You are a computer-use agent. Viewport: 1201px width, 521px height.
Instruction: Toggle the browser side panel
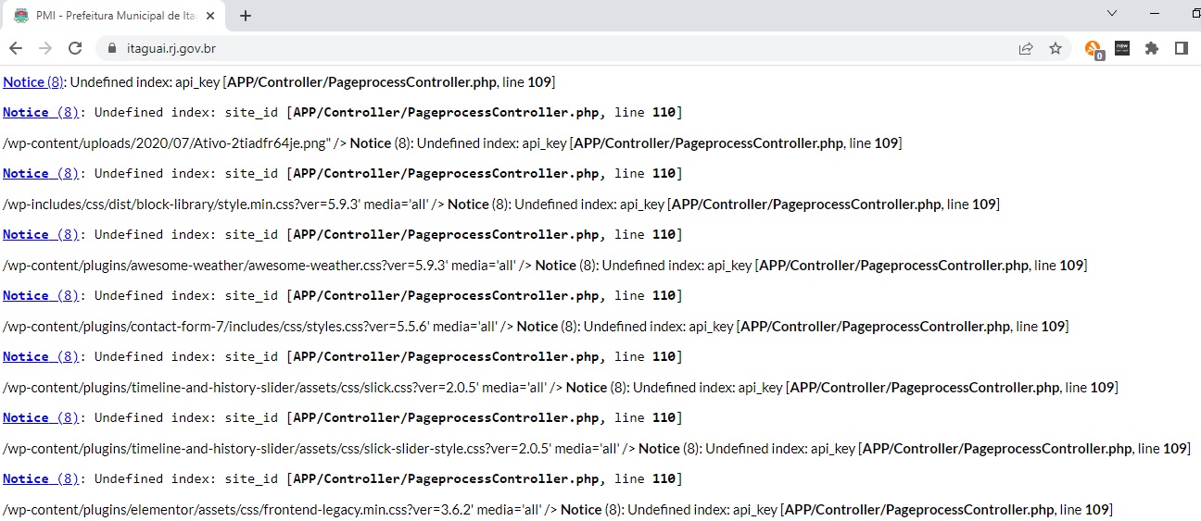pyautogui.click(x=1182, y=48)
